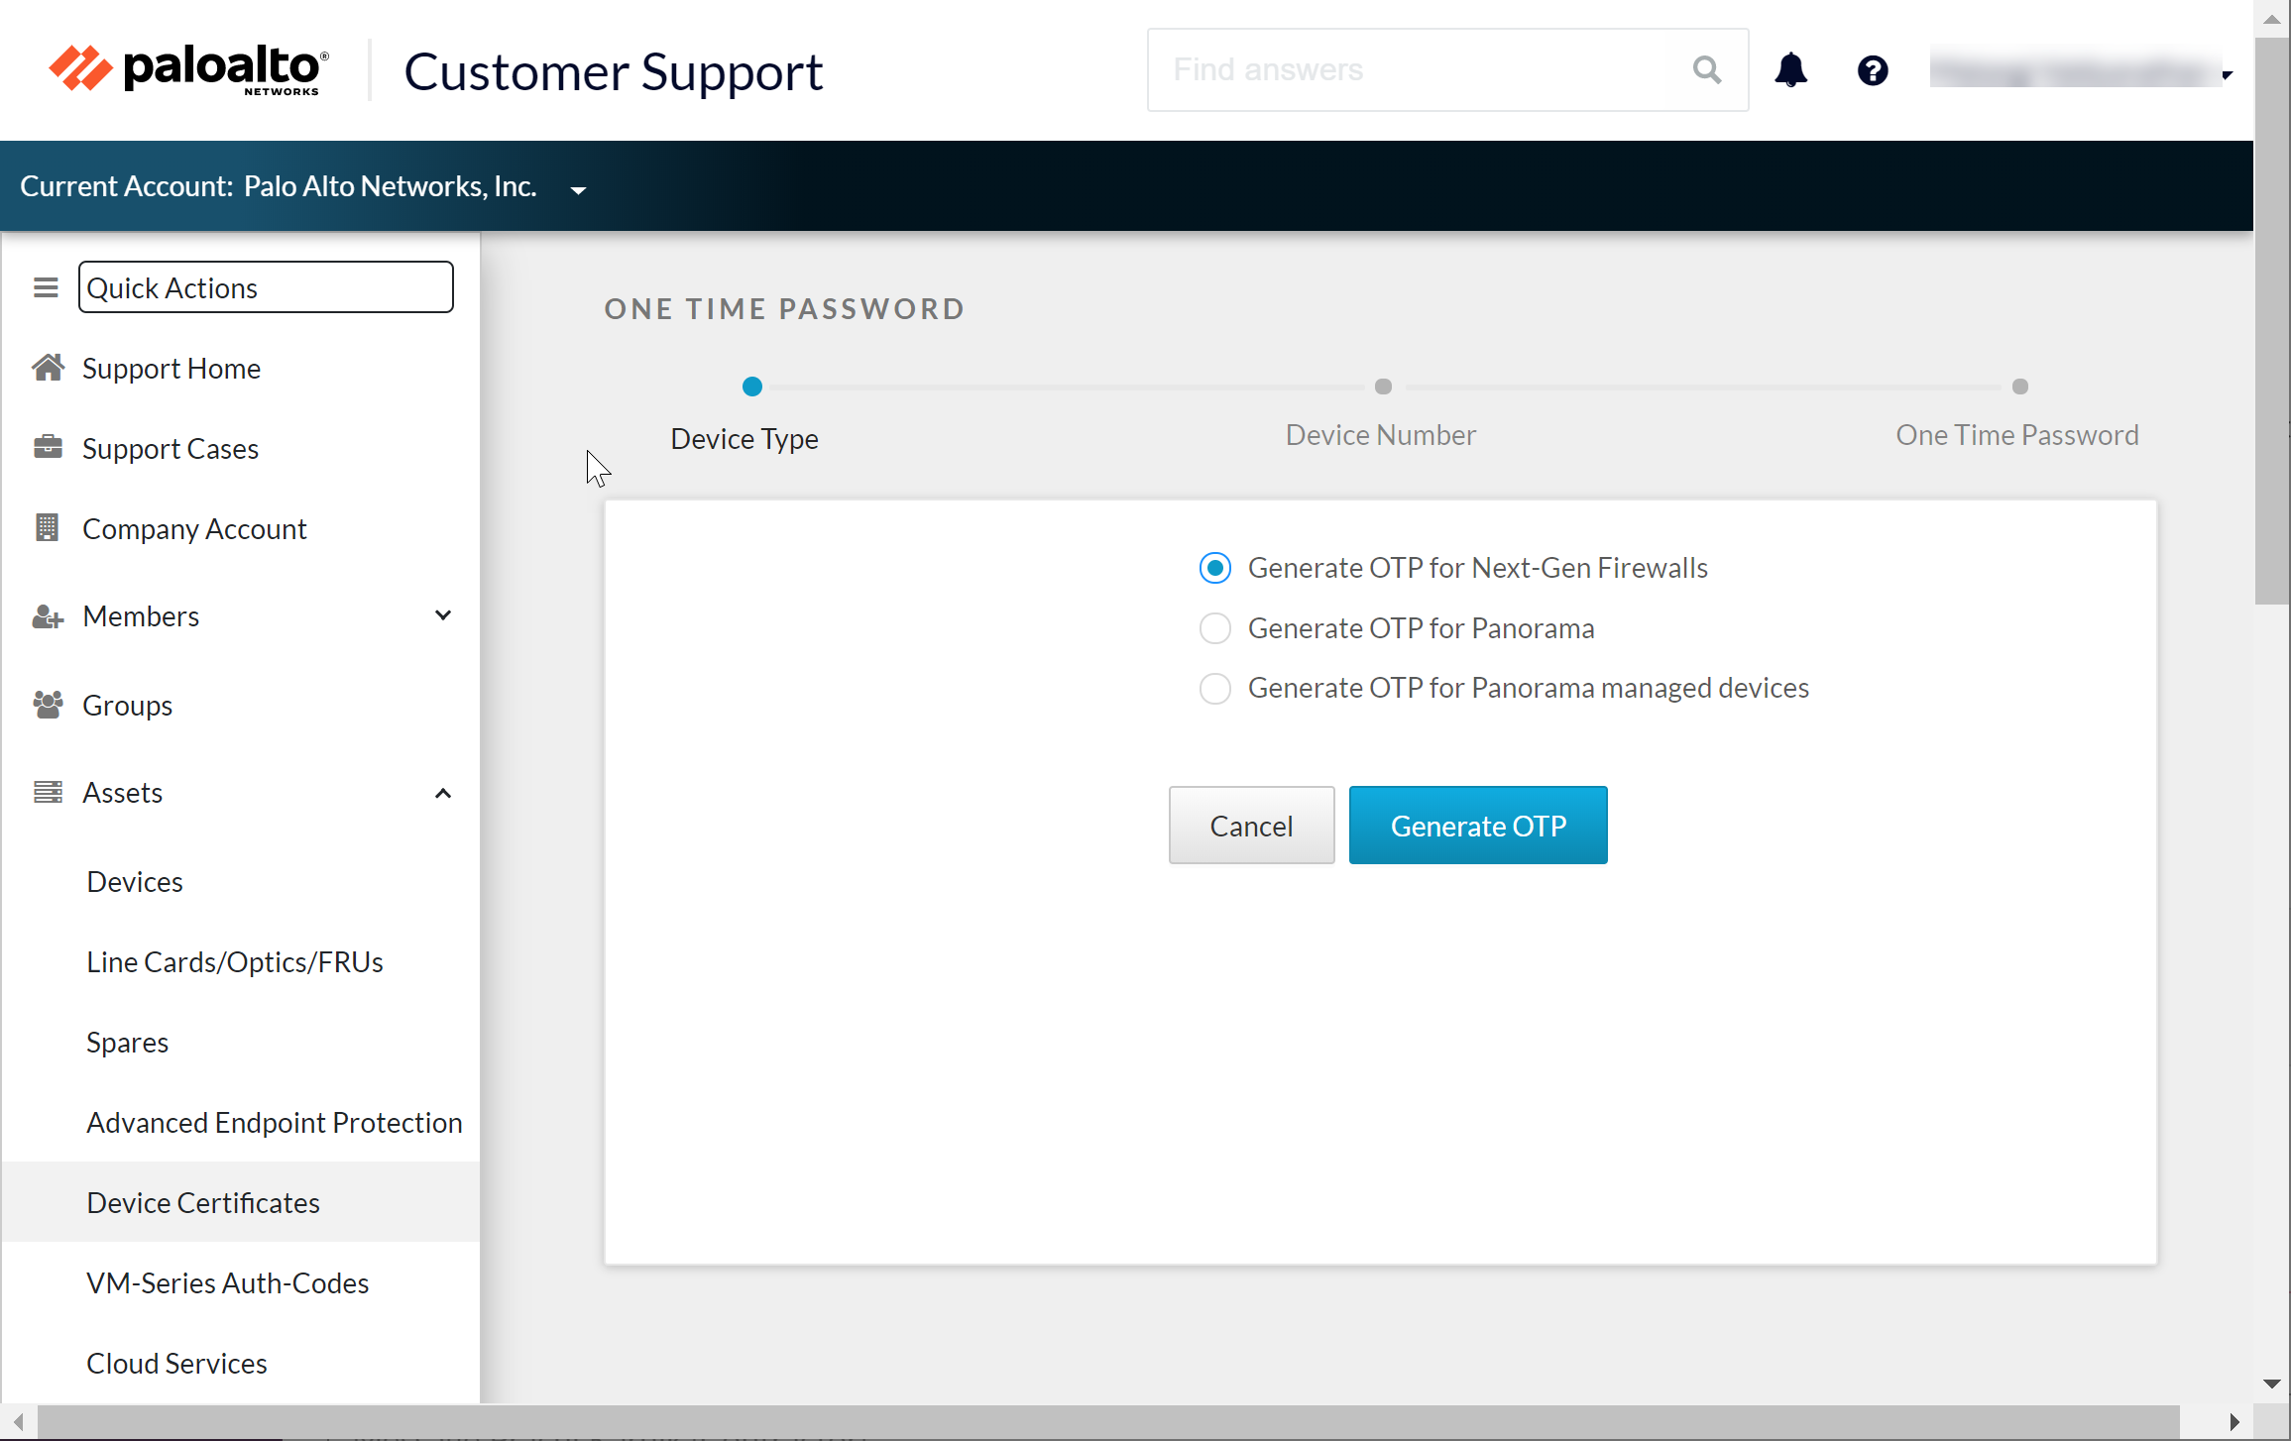Viewport: 2291px width, 1441px height.
Task: Focus the Find answers search field
Action: click(x=1418, y=70)
